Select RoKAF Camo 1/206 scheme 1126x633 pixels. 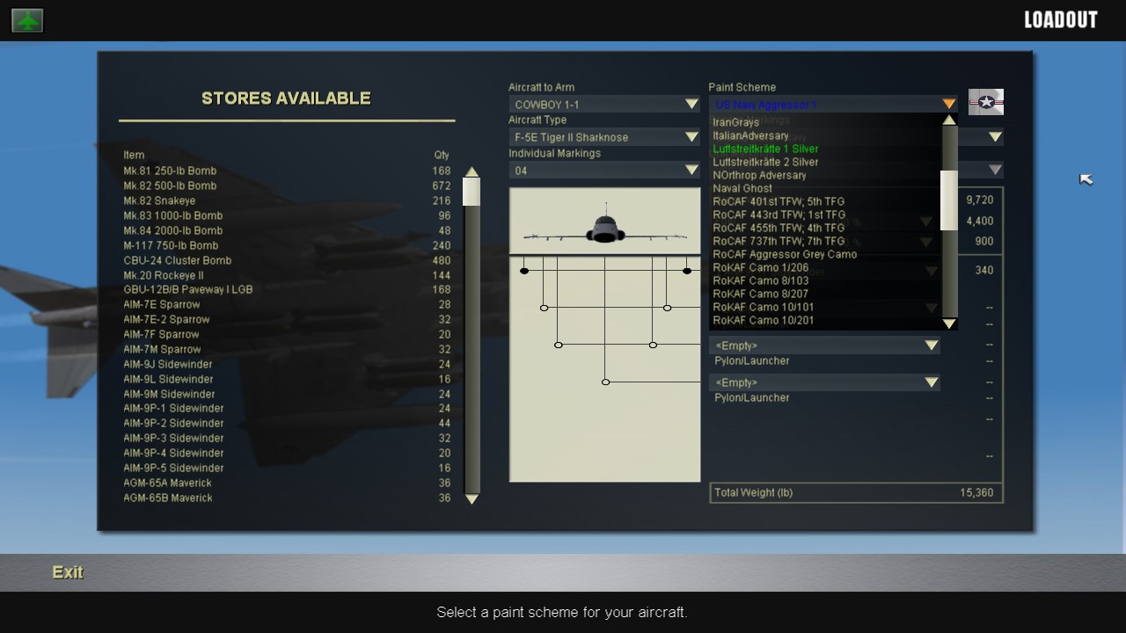(761, 267)
